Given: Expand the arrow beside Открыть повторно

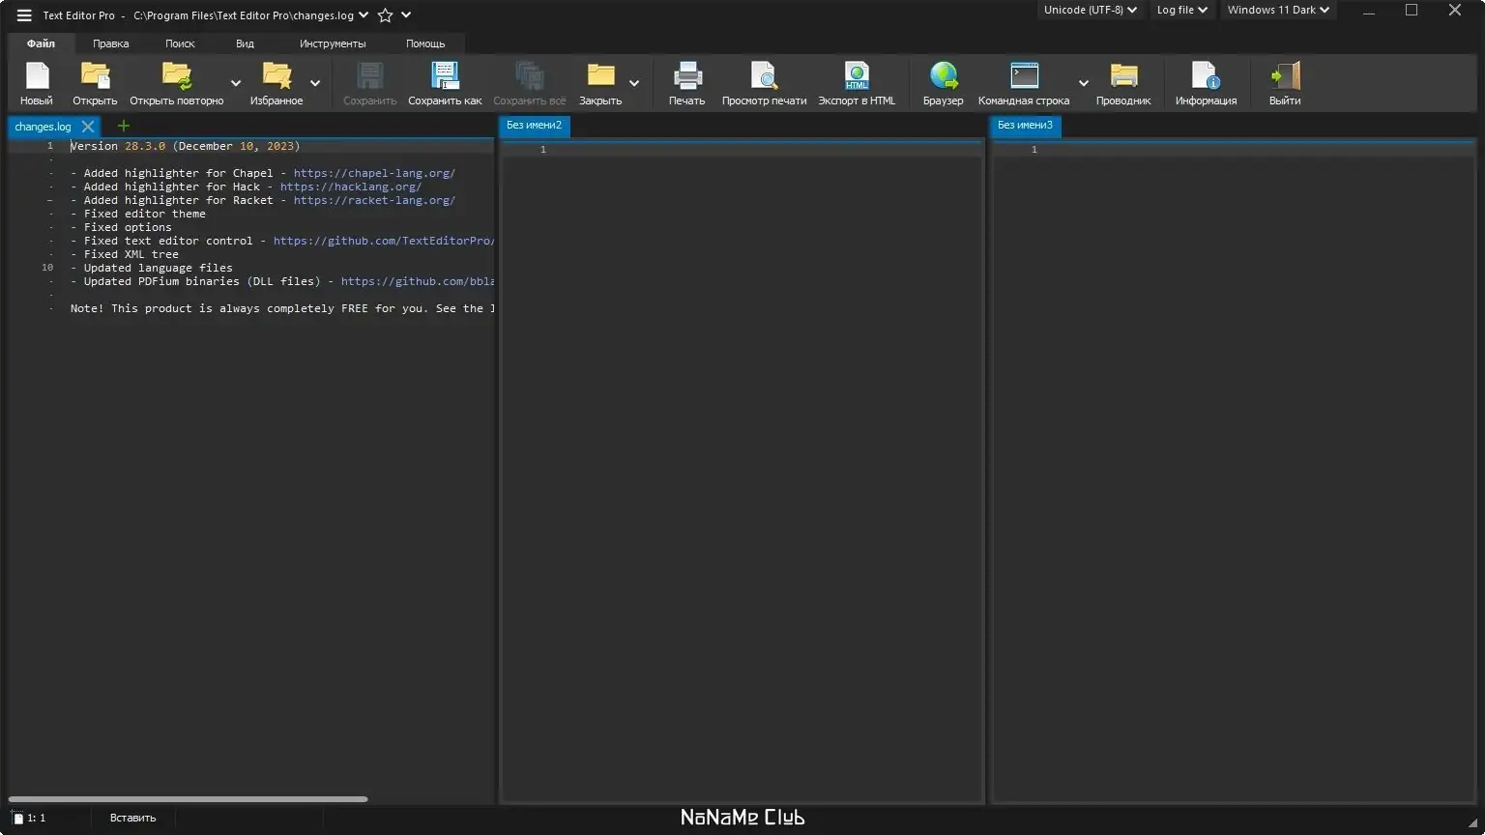Looking at the screenshot, I should [235, 83].
